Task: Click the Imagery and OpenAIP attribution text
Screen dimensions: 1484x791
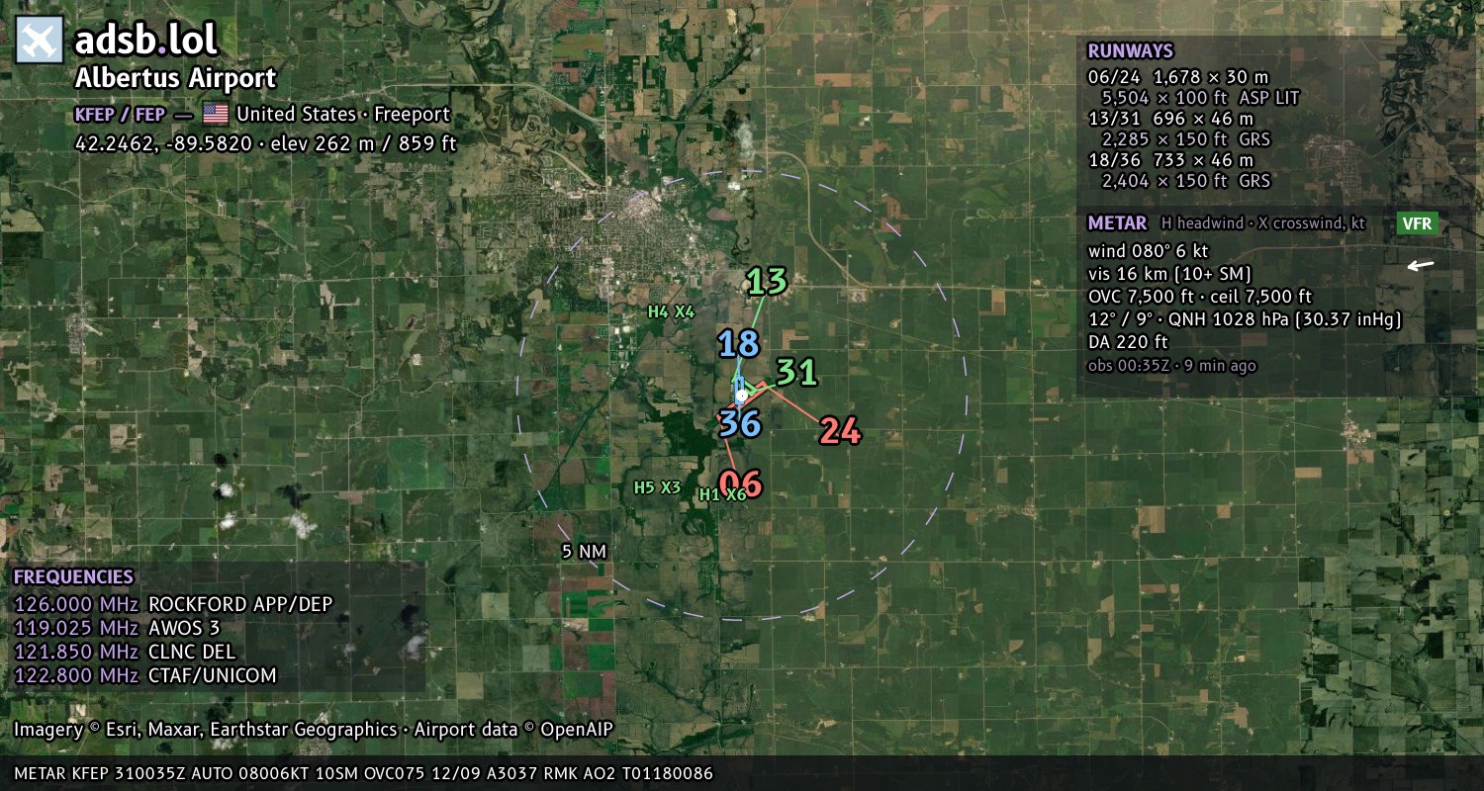Action: [314, 730]
